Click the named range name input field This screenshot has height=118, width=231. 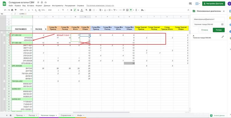tap(209, 19)
